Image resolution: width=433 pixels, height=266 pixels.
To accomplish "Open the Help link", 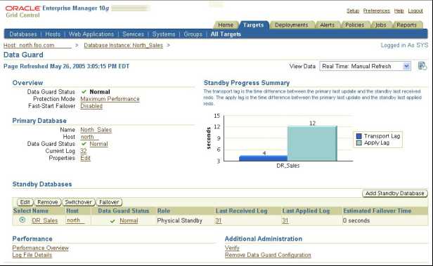I will 399,11.
